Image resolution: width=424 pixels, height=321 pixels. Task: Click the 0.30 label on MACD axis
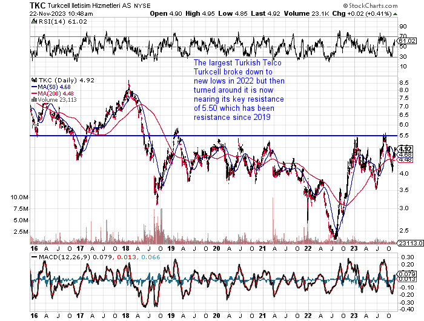pos(408,257)
